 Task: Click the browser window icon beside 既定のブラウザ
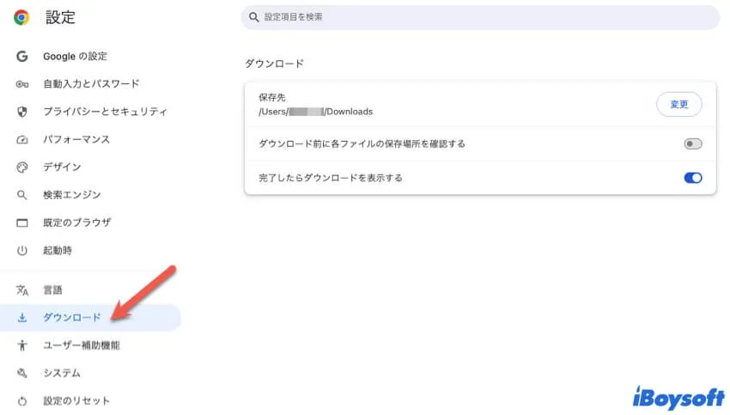pos(21,223)
